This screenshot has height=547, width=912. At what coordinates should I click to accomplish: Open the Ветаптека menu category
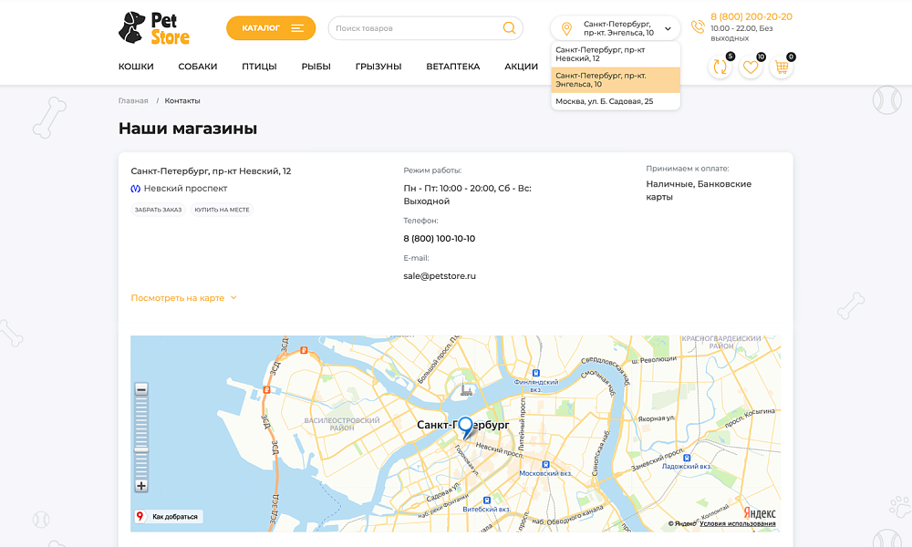452,67
